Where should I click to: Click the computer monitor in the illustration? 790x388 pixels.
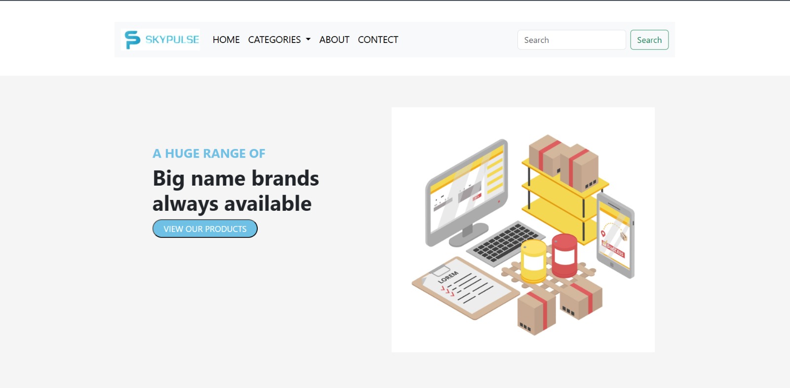pos(467,194)
